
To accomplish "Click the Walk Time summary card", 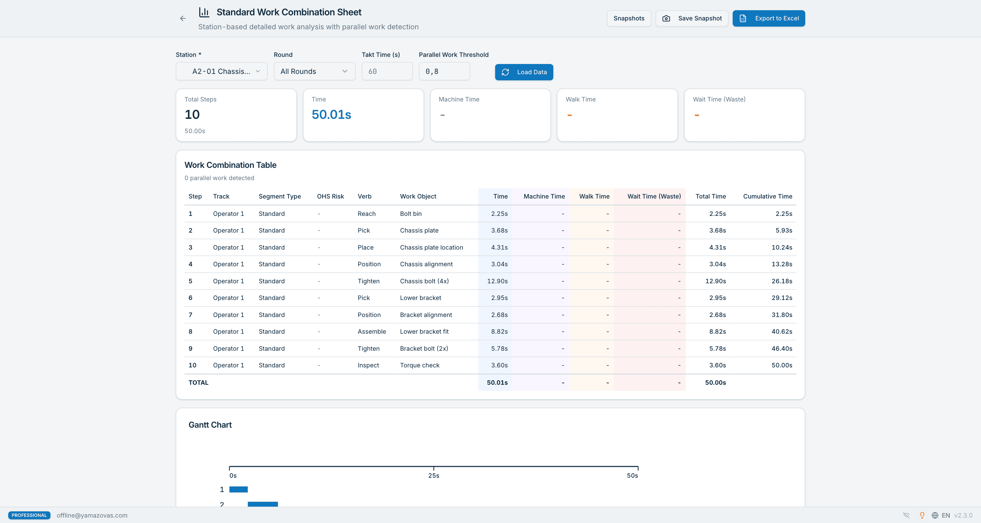I will pos(617,115).
